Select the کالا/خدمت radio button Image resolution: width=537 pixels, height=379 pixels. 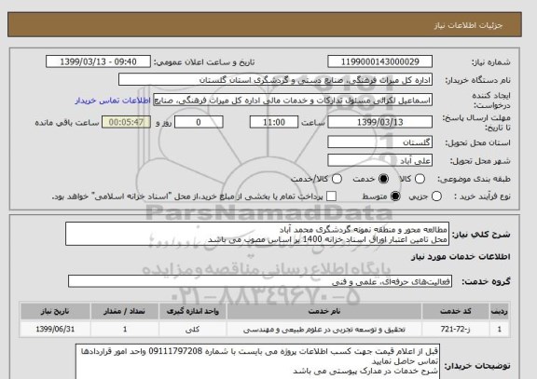coord(337,179)
